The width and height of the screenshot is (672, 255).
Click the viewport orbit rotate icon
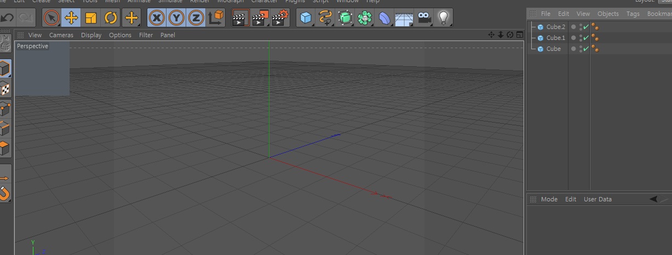click(510, 34)
